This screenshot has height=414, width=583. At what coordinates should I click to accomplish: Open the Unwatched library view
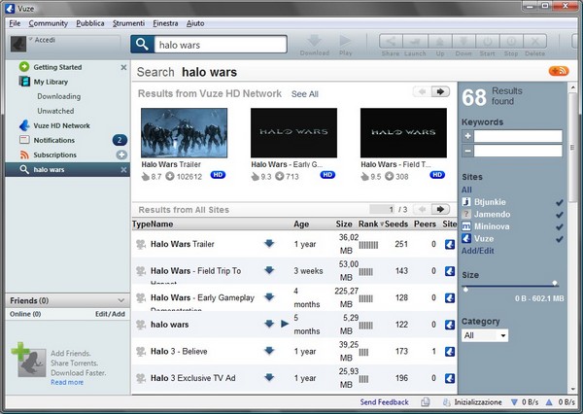[x=55, y=111]
